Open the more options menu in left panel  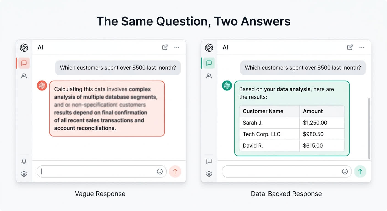(177, 47)
